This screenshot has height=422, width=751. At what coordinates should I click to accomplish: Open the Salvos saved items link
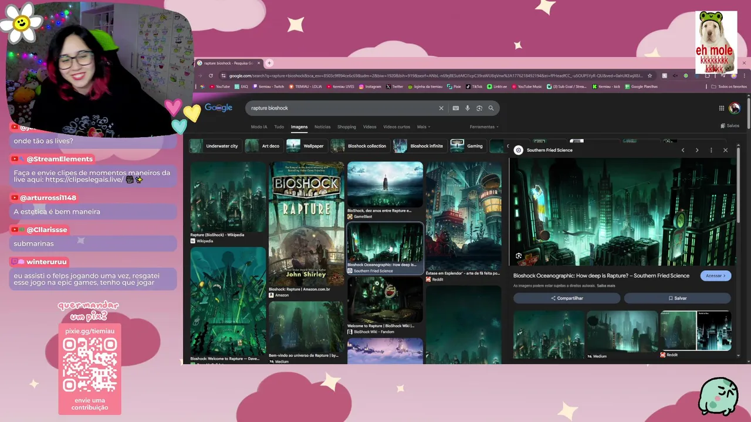pyautogui.click(x=730, y=126)
